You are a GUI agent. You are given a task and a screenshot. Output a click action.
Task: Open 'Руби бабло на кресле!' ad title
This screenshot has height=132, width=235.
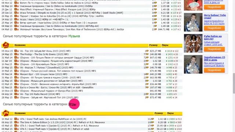point(213,37)
